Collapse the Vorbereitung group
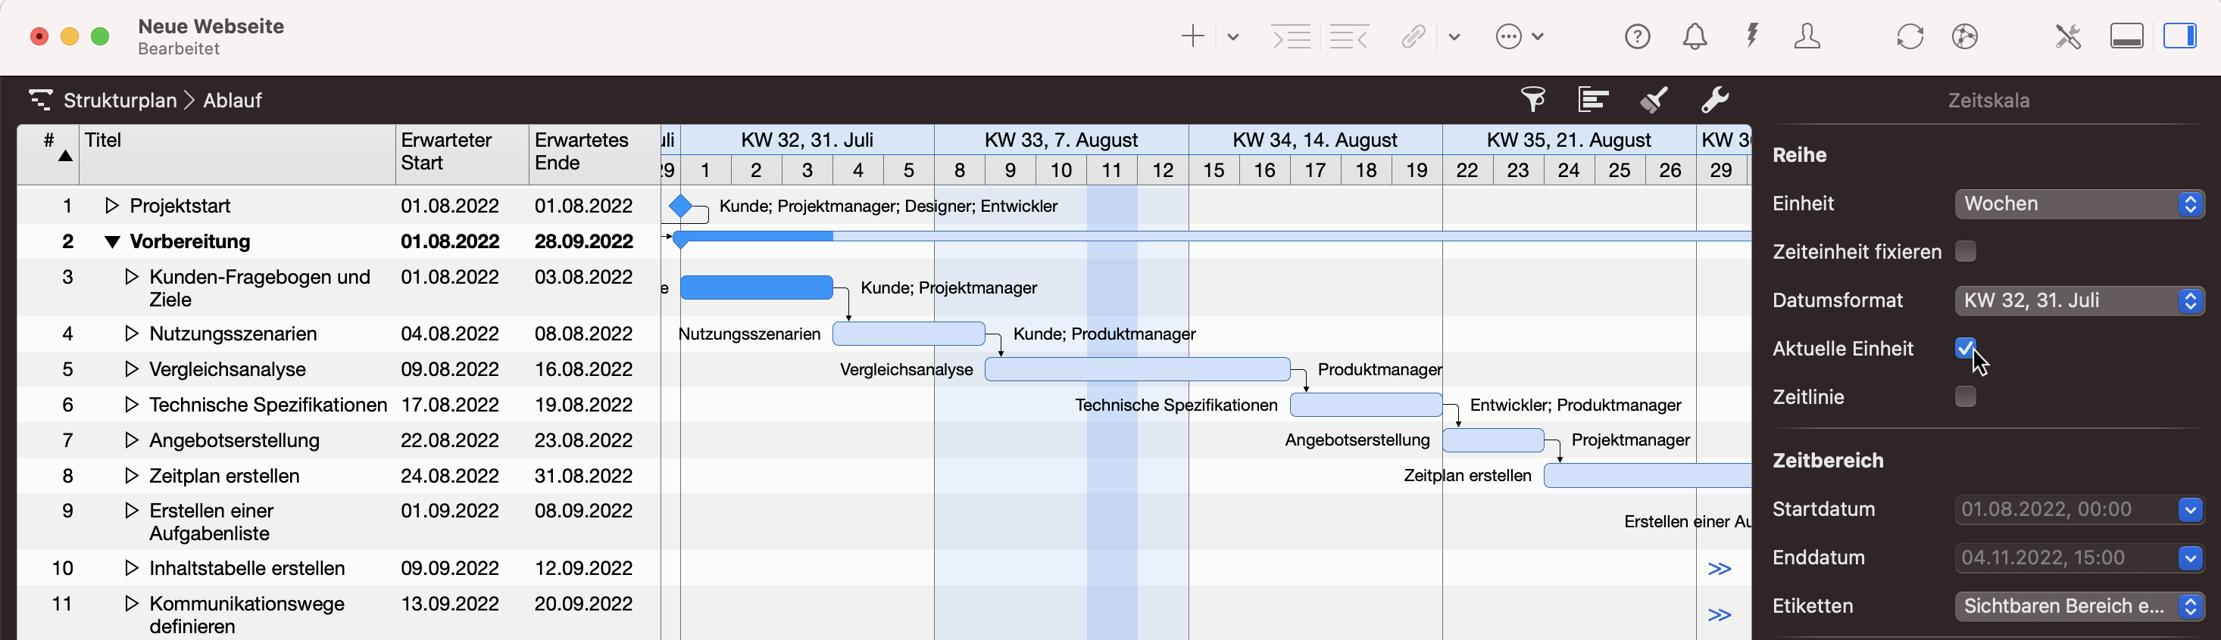The width and height of the screenshot is (2221, 640). point(111,242)
